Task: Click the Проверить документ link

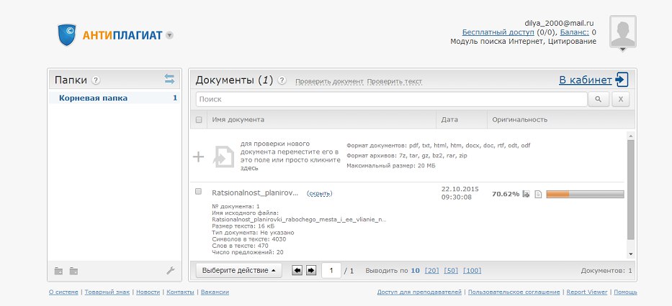Action: point(329,82)
